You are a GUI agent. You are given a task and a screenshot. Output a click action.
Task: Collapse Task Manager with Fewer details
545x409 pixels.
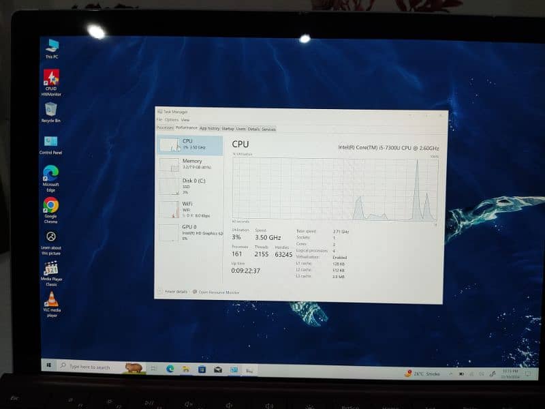(x=174, y=292)
